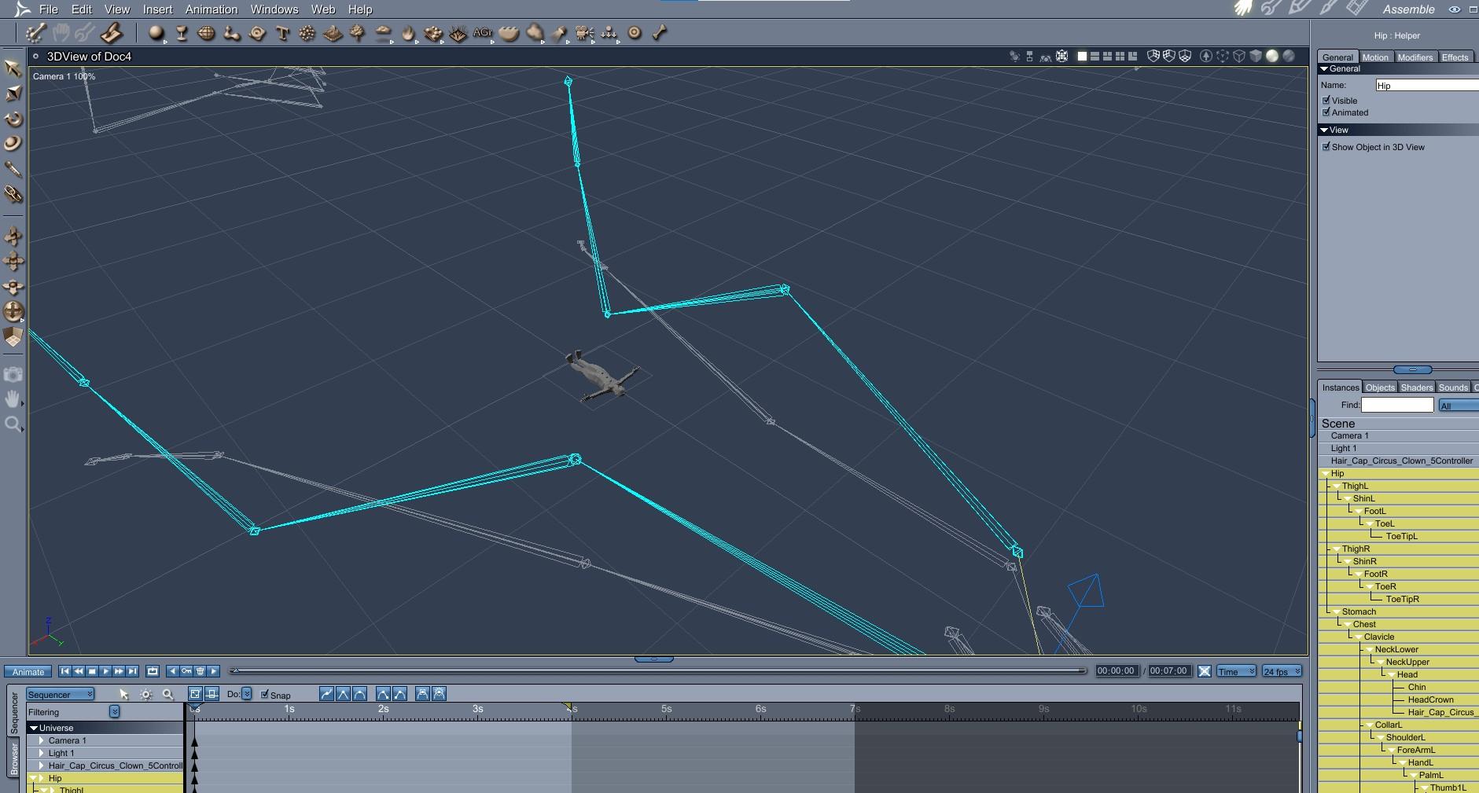Open the Windows menu
Screen dimensions: 1479x793
[274, 9]
